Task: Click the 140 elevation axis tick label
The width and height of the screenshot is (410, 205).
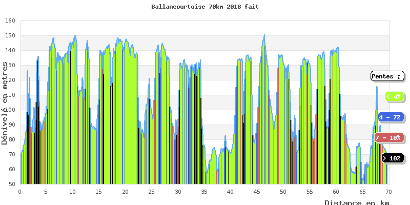Action: 10,51
